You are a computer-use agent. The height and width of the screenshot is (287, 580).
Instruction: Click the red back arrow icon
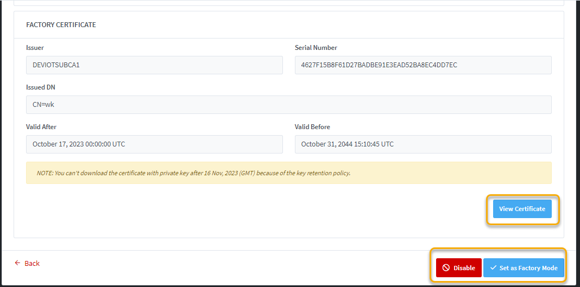pos(17,263)
